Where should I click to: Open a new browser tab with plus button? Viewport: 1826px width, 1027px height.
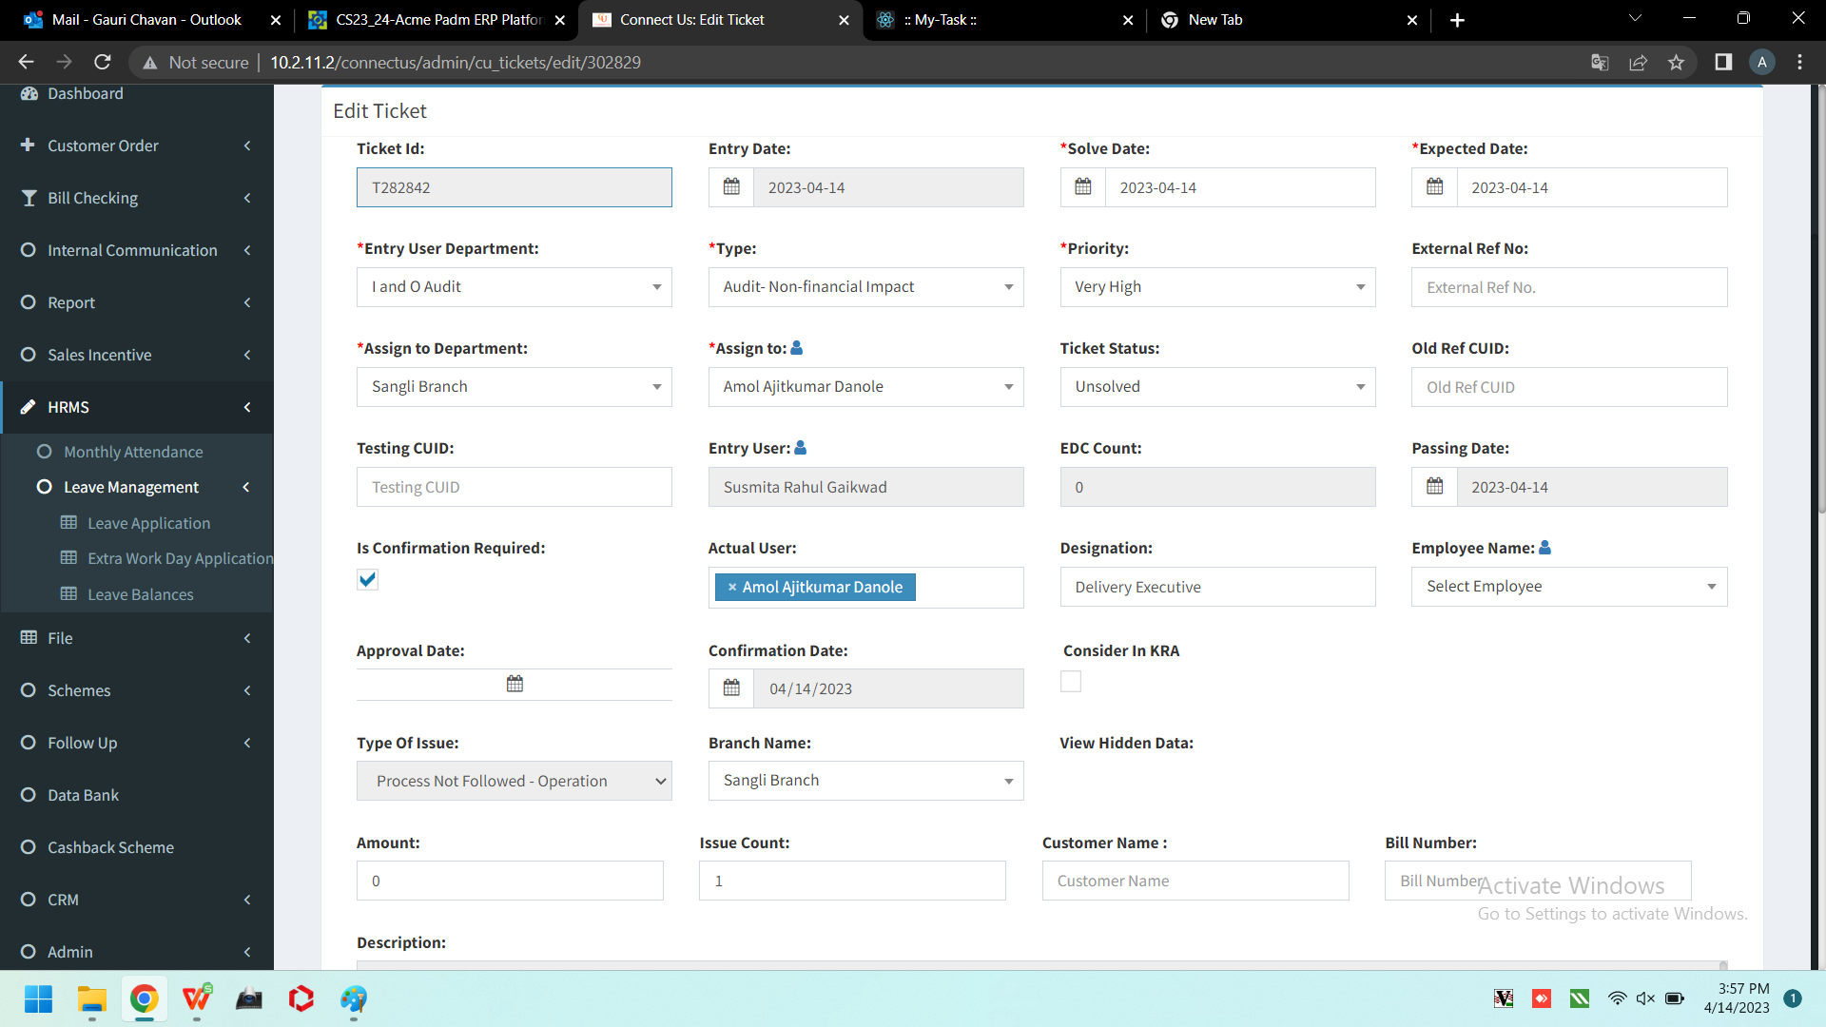(1457, 20)
